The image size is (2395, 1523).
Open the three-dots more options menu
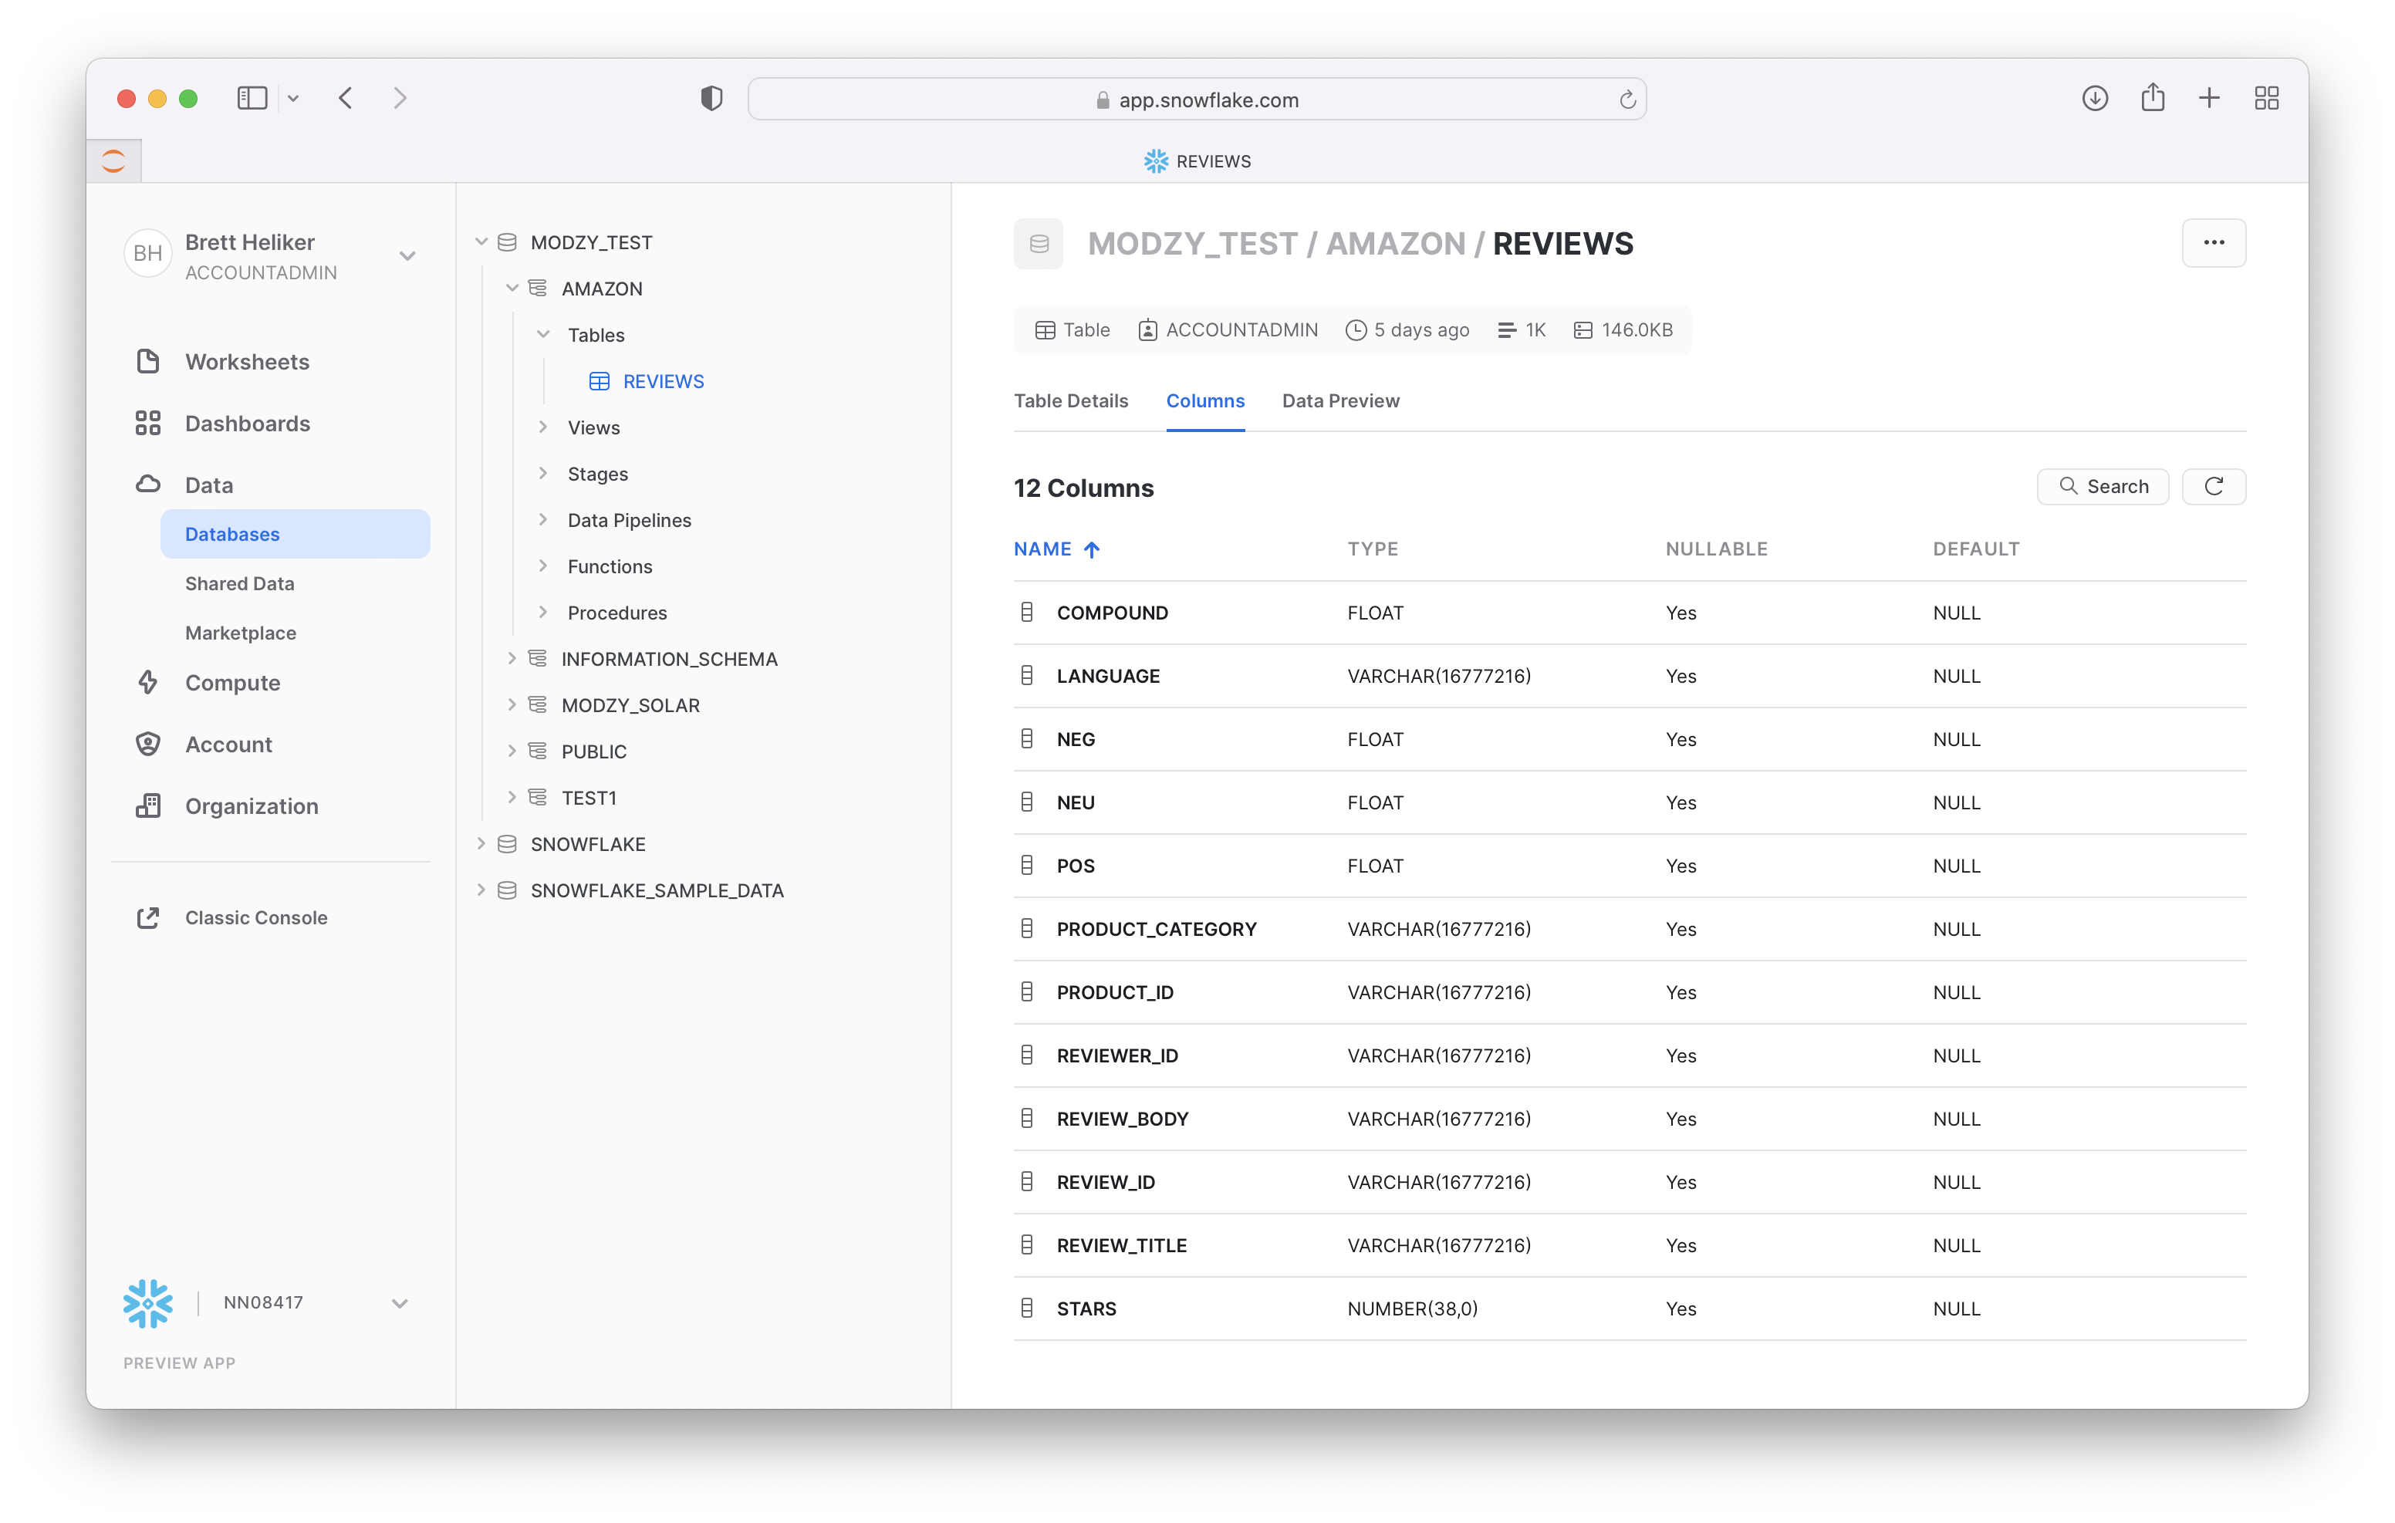[x=2213, y=244]
